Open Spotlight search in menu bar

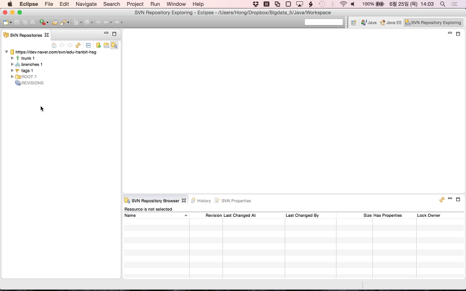442,4
